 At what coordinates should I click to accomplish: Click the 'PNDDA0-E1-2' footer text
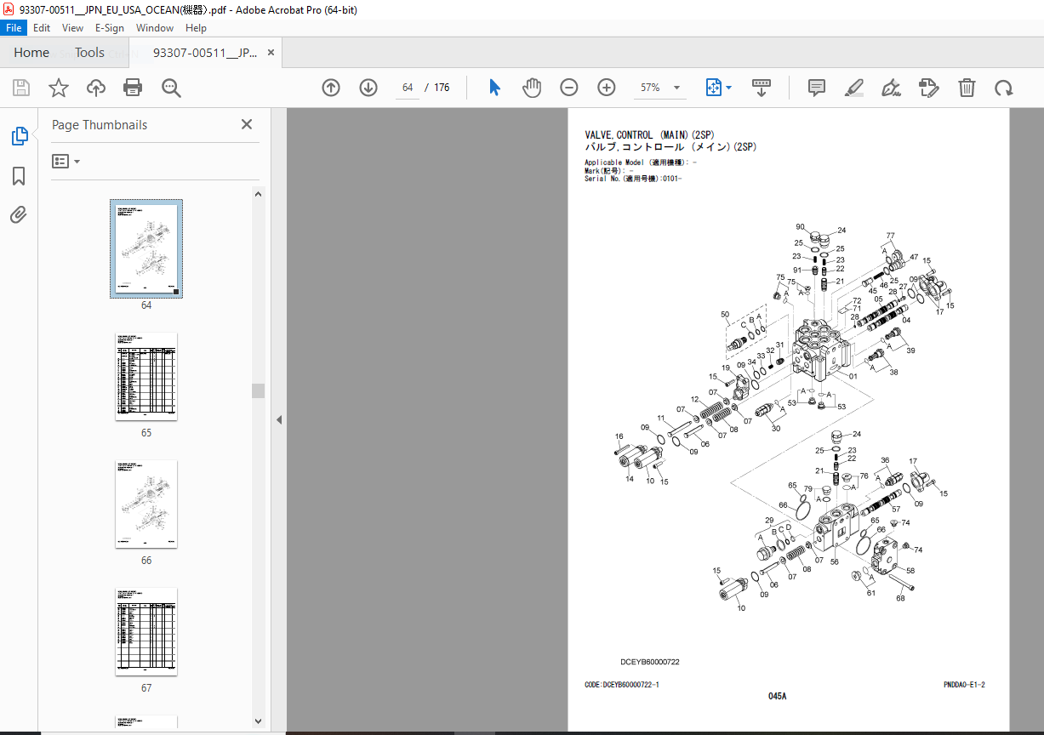click(964, 685)
